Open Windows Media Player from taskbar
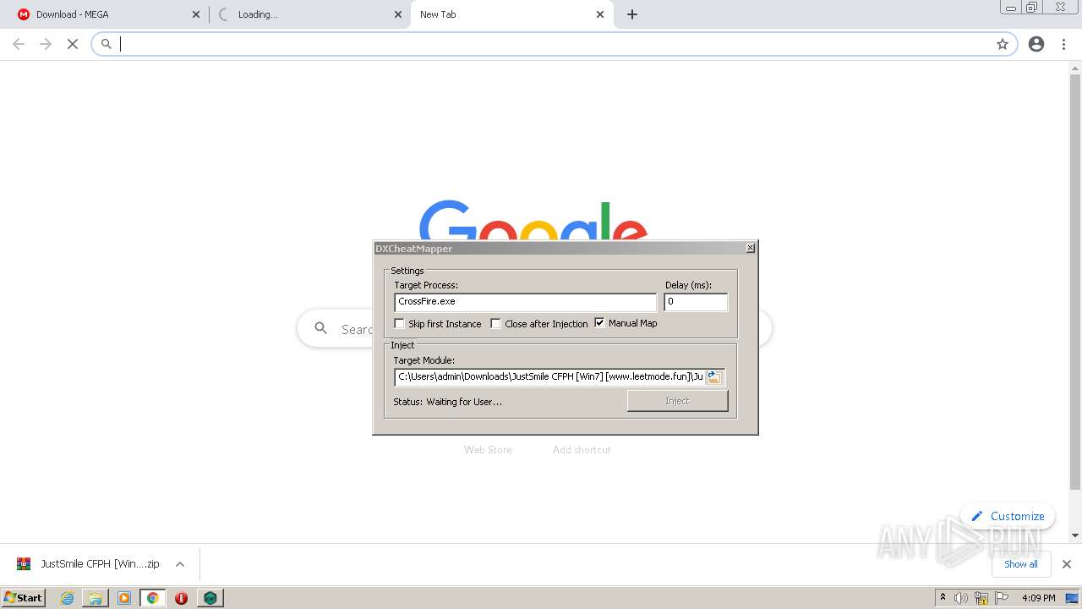Screen dimensions: 1082x609 124,598
